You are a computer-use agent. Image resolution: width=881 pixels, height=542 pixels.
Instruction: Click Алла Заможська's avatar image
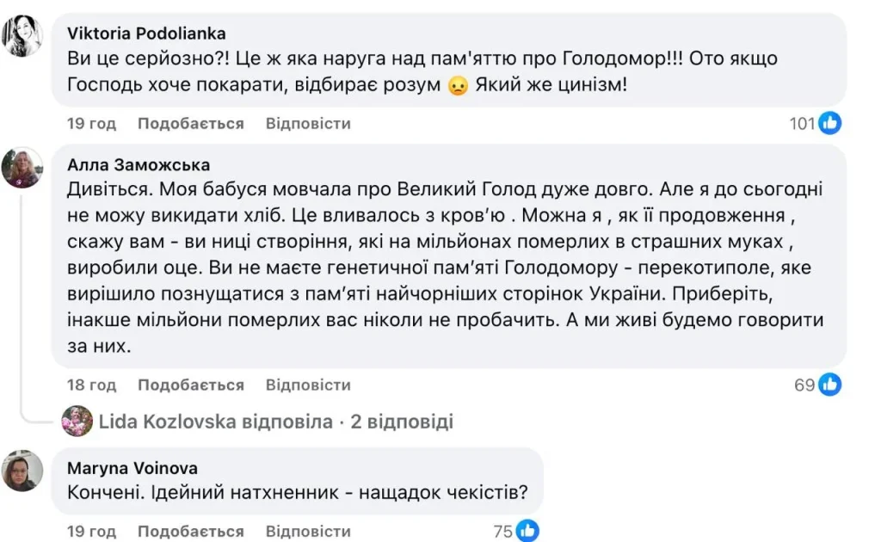pos(23,169)
